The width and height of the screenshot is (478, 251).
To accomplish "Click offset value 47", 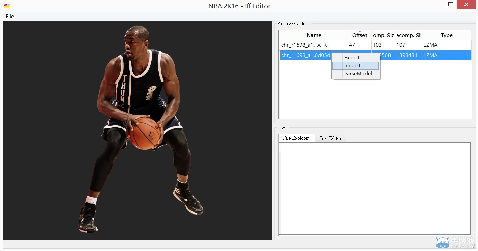I will click(352, 45).
